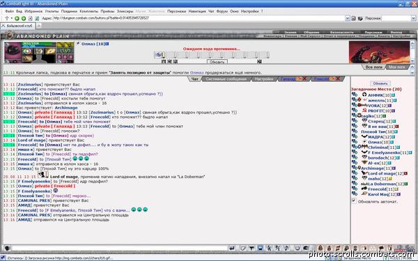
Task: Switch to the Бойцовский клуб browser tab
Action: point(17,26)
